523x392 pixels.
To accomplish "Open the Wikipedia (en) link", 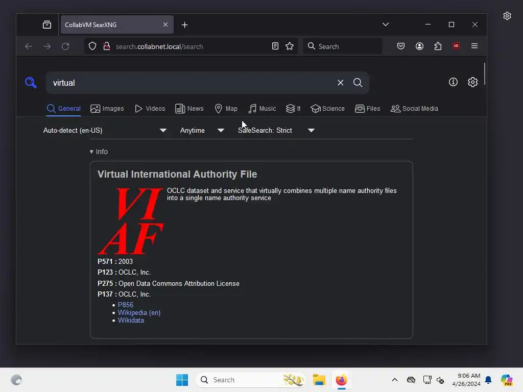I will [139, 313].
